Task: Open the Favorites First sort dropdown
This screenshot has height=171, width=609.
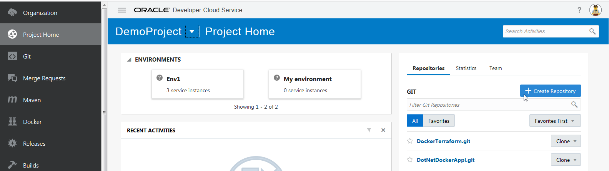Action: (x=555, y=121)
